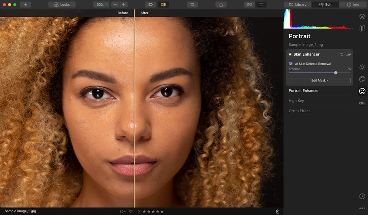The image size is (368, 215).
Task: Select the Professional tools PRO icon
Action: click(x=362, y=103)
